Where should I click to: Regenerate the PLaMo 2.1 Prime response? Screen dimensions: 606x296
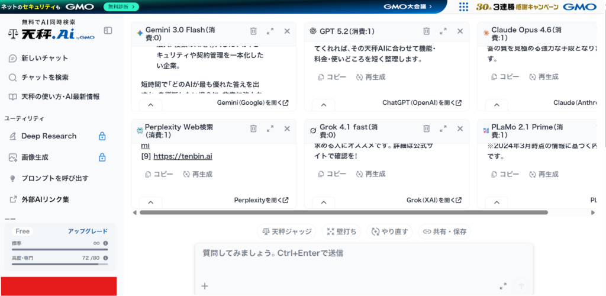tap(543, 174)
